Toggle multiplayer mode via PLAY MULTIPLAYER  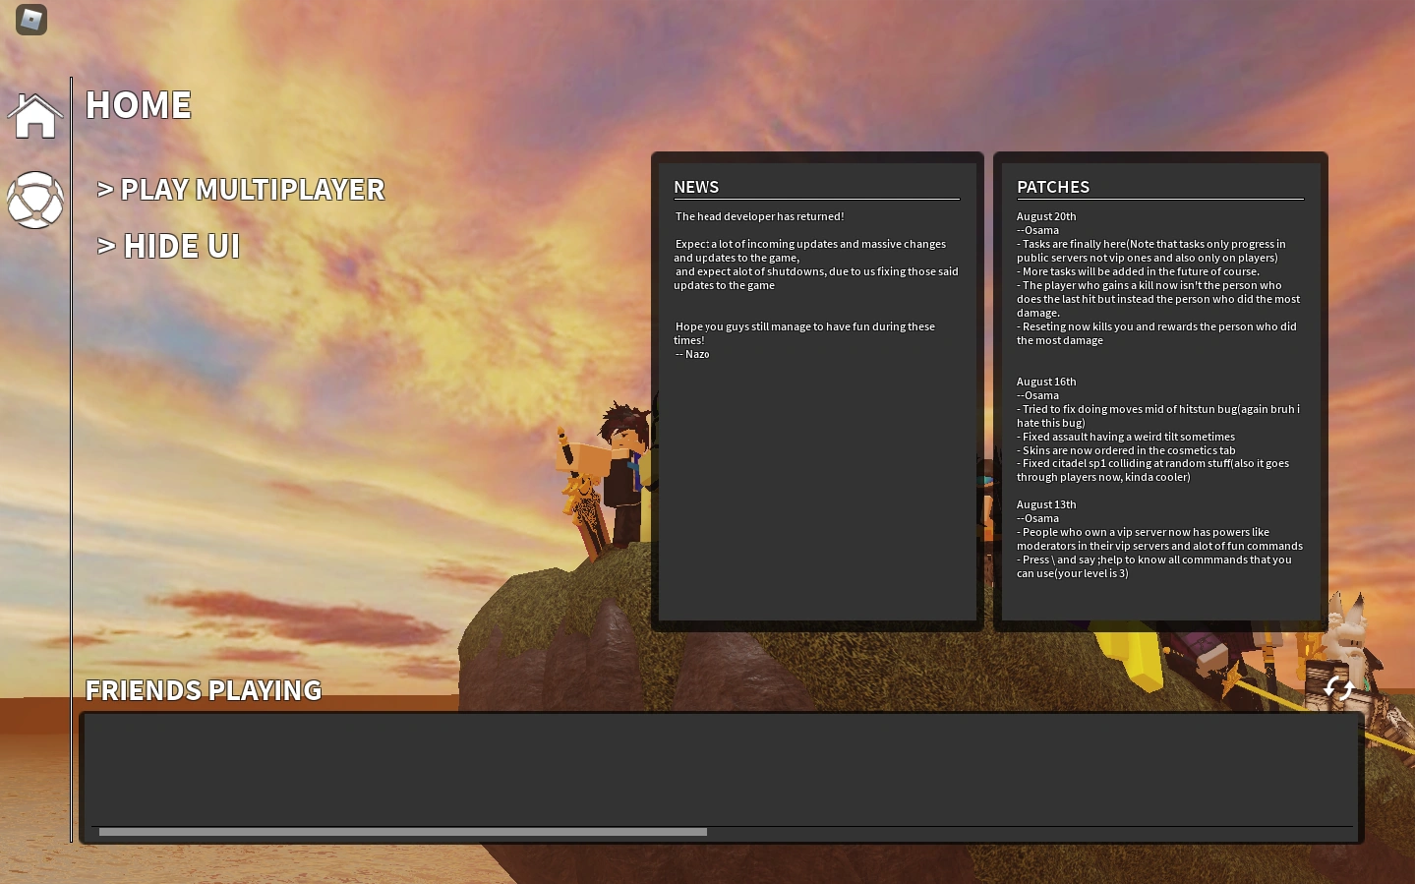[243, 189]
